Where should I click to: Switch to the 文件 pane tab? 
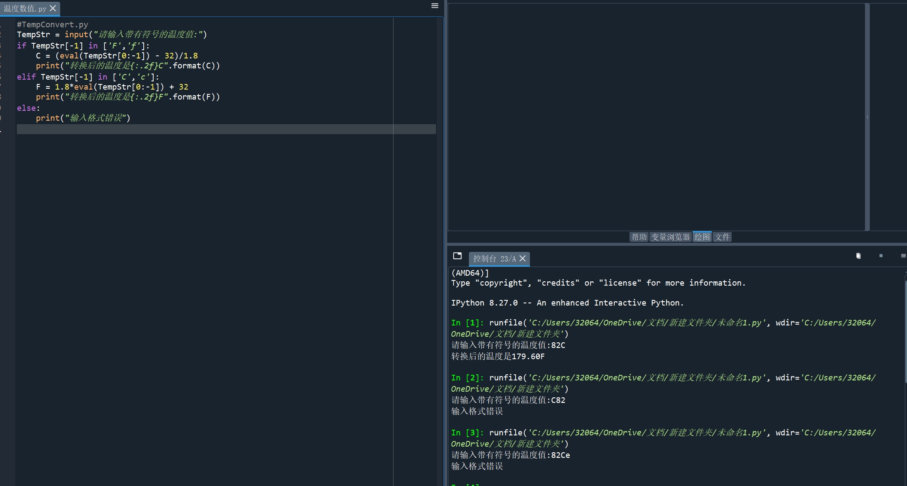(x=722, y=237)
